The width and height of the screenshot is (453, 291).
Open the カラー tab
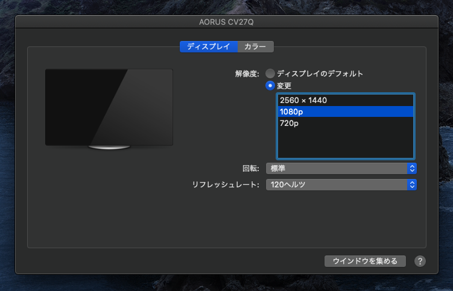255,47
